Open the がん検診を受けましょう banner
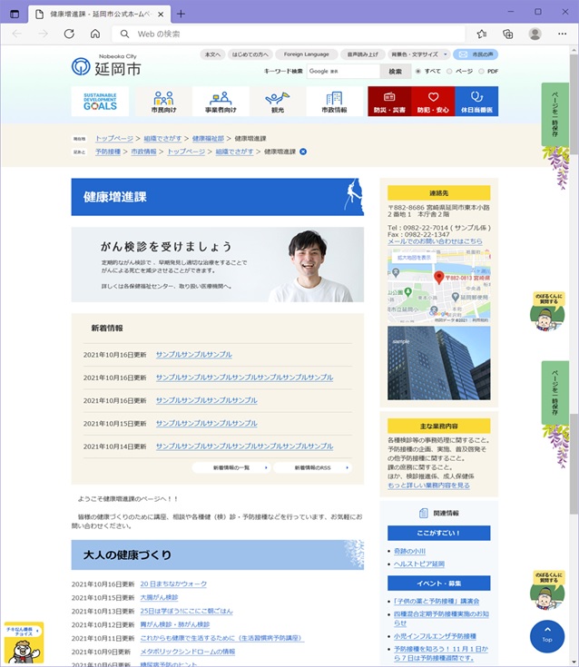 coord(218,265)
